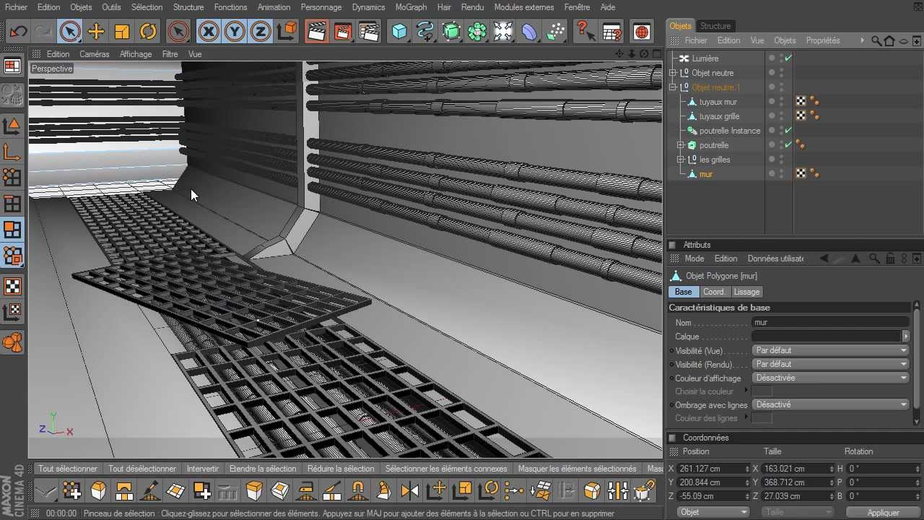Open the spline tools icon
Image resolution: width=924 pixels, height=520 pixels.
click(x=425, y=32)
